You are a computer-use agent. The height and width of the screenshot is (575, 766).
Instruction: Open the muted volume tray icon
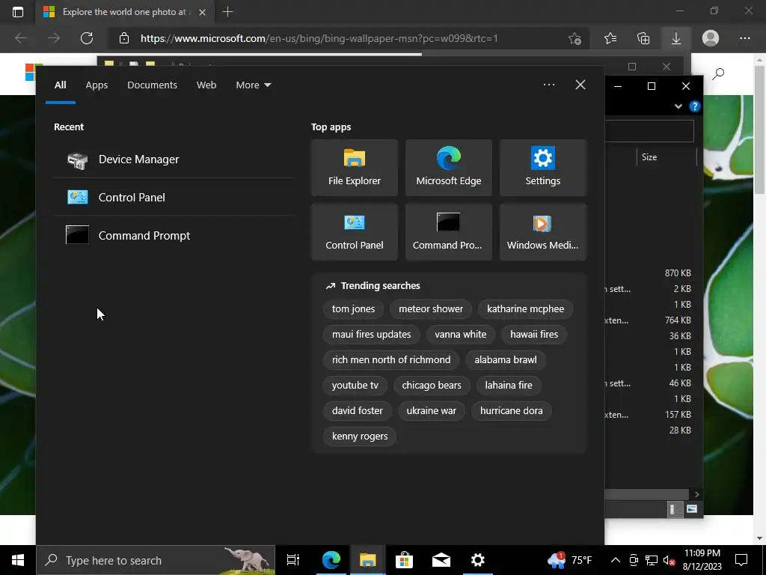670,560
